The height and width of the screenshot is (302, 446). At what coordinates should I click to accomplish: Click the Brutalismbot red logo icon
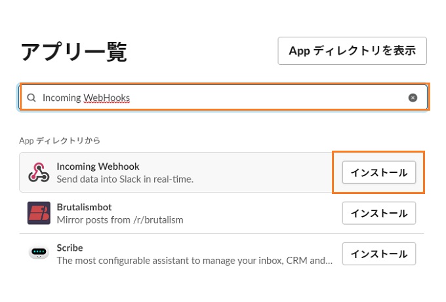pos(39,213)
